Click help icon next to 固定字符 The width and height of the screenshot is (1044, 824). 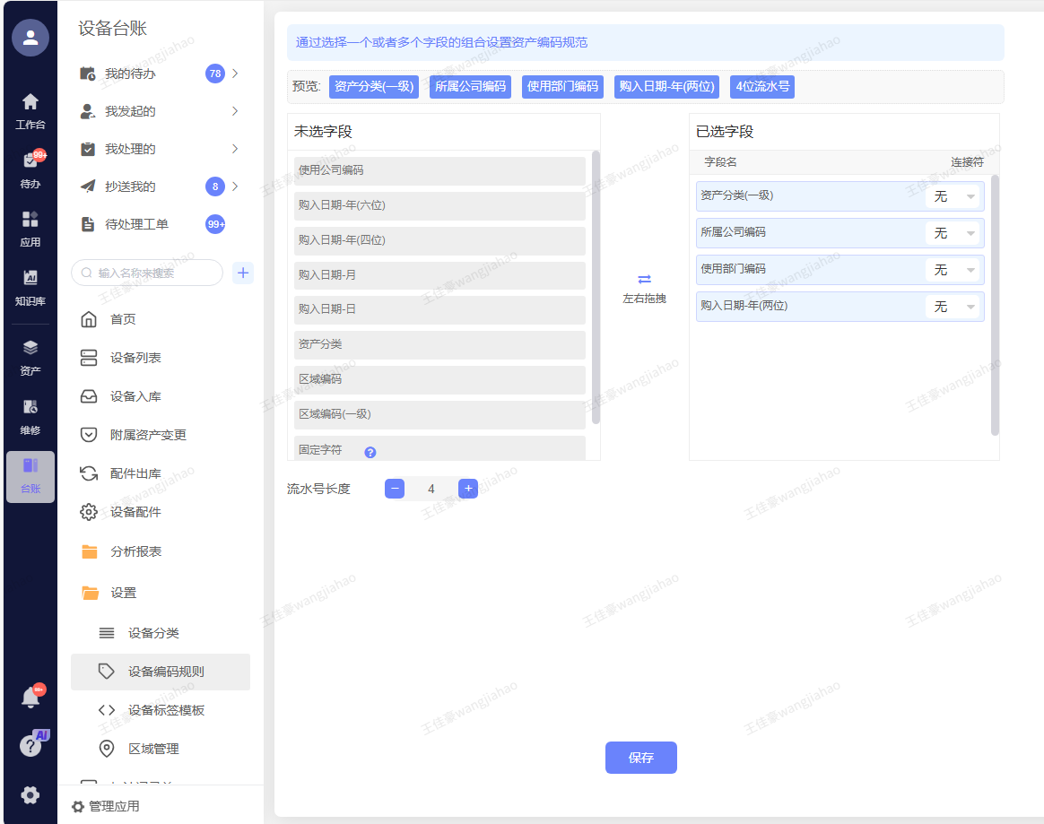[370, 453]
